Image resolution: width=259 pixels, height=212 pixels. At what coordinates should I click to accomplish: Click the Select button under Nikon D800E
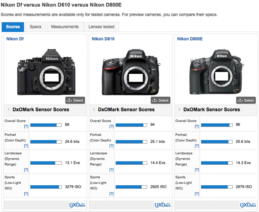coord(246,100)
